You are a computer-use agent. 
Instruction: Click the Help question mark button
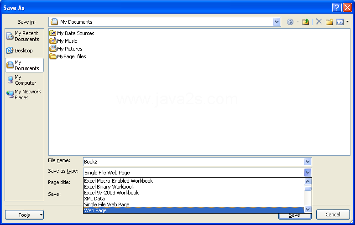337,8
